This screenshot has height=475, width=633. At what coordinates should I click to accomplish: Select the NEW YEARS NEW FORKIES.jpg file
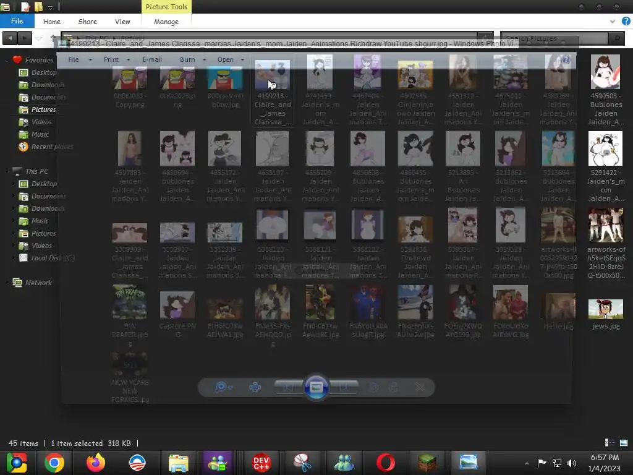(130, 378)
